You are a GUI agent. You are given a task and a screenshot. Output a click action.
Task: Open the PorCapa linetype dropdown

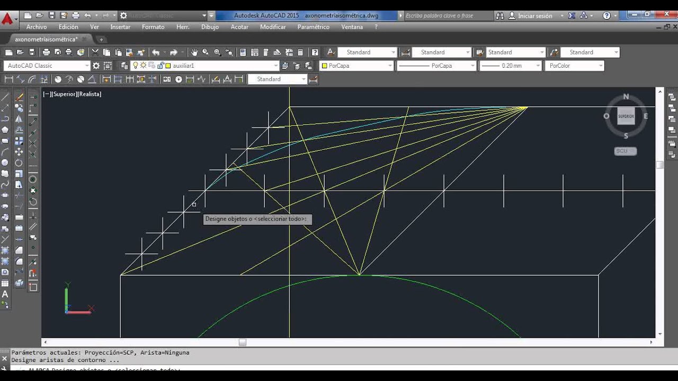point(472,66)
